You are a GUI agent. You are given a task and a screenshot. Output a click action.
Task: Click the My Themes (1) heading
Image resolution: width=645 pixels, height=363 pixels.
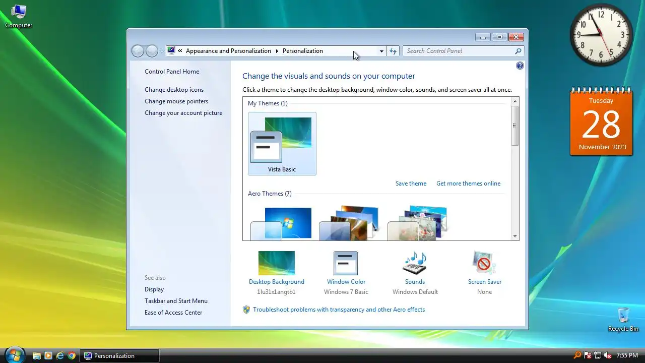[268, 103]
